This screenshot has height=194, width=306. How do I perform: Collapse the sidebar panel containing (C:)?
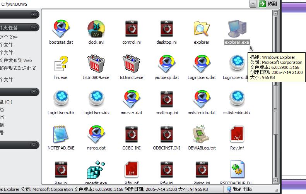[x=34, y=92]
